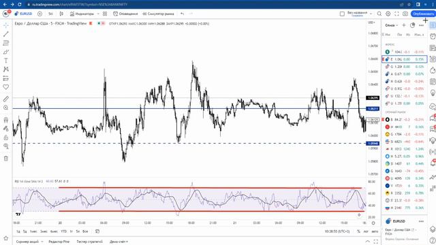Select the ruler measure tool
This screenshot has height=245, width=436.
click(x=6, y=99)
